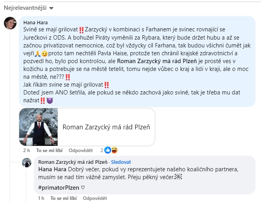Click Hana Hara commenter name
The image size is (261, 203).
coord(35,22)
